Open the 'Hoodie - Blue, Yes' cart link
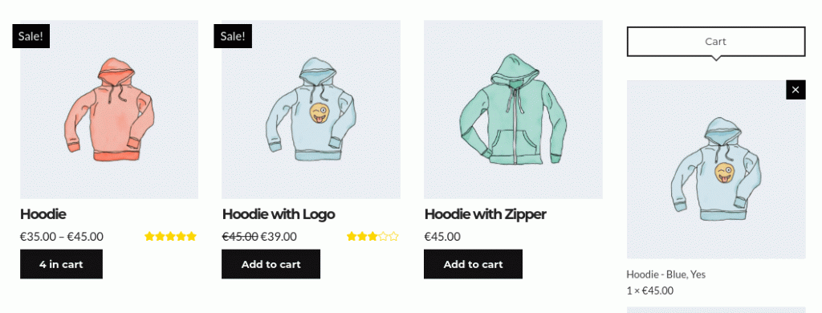This screenshot has width=822, height=313. (669, 274)
